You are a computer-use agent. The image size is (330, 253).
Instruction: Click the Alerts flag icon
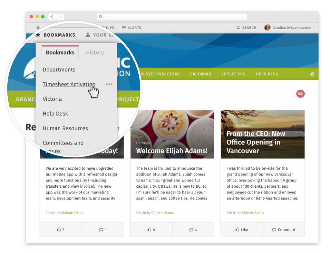(x=124, y=28)
